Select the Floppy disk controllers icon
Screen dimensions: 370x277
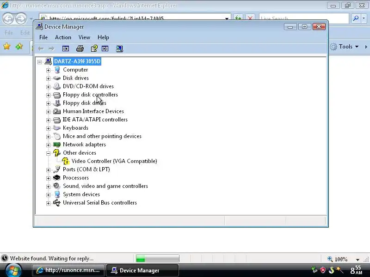tap(57, 95)
